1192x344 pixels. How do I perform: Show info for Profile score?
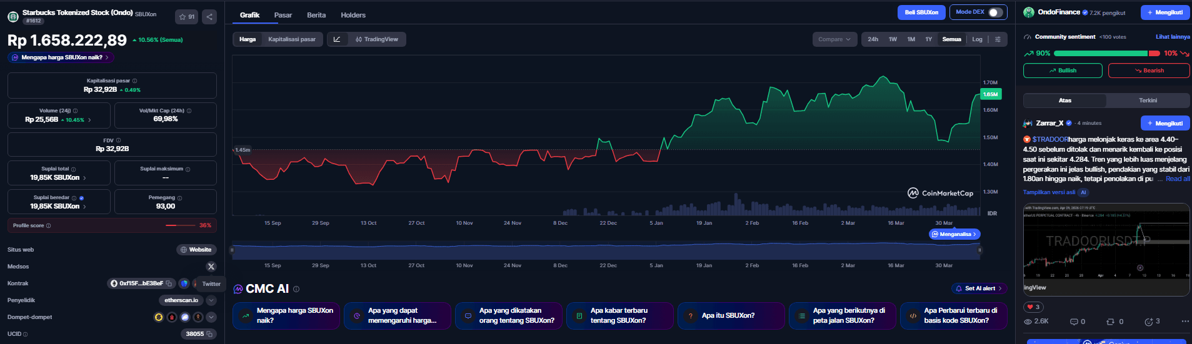pos(48,225)
